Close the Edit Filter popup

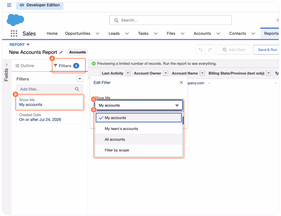pyautogui.click(x=181, y=82)
